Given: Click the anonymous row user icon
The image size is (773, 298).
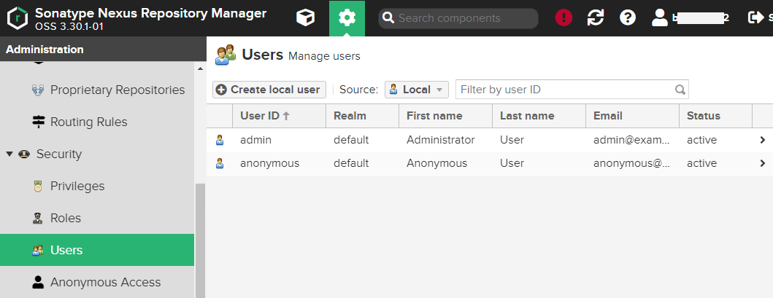Looking at the screenshot, I should coord(220,163).
